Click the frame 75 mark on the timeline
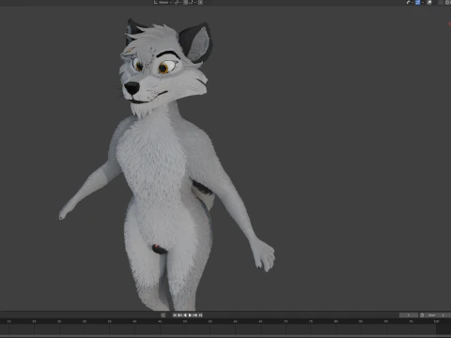Viewport: 451px width, 338px height. (x=311, y=321)
